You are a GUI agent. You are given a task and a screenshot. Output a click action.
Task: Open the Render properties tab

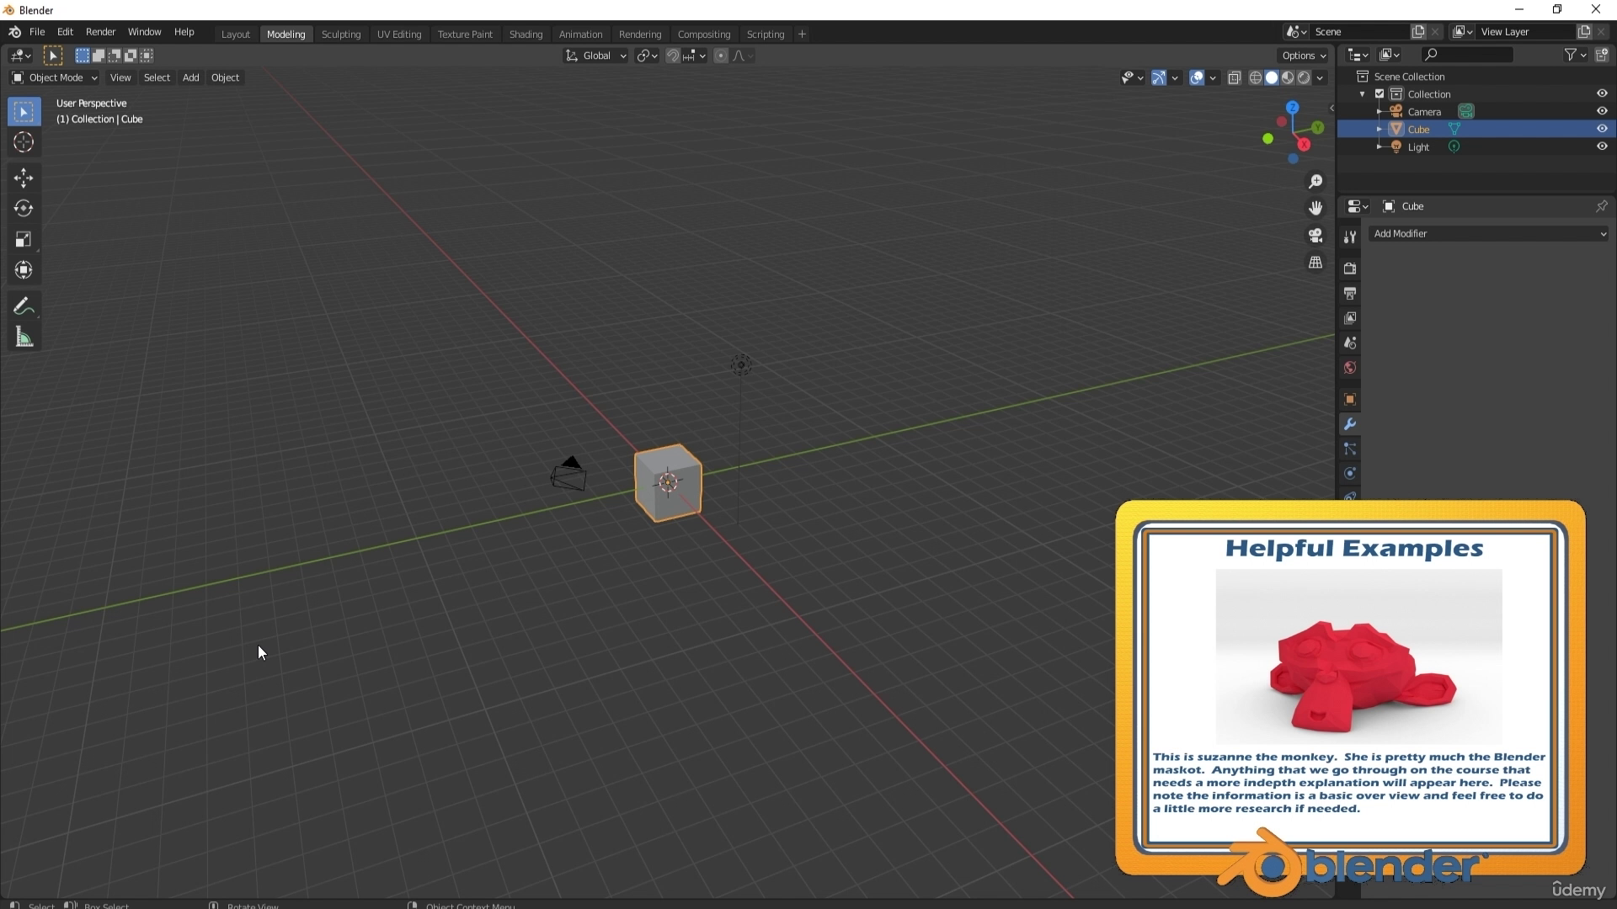pos(1350,268)
